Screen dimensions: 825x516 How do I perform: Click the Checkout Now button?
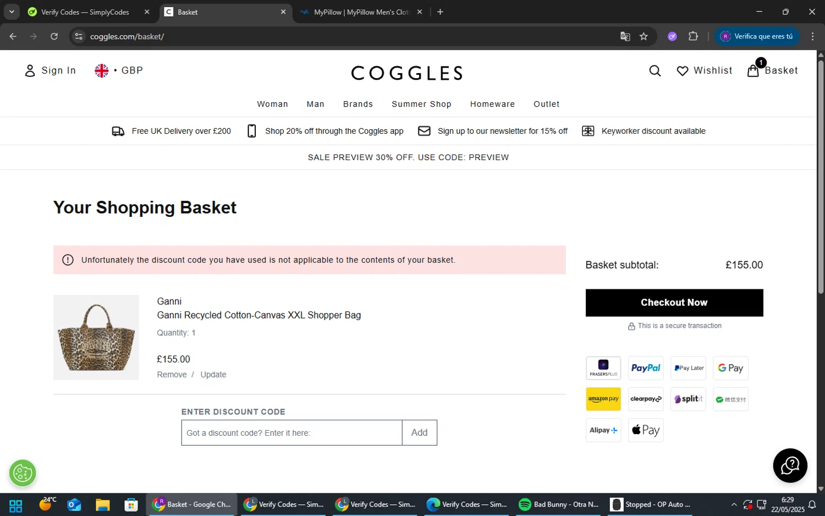[674, 303]
